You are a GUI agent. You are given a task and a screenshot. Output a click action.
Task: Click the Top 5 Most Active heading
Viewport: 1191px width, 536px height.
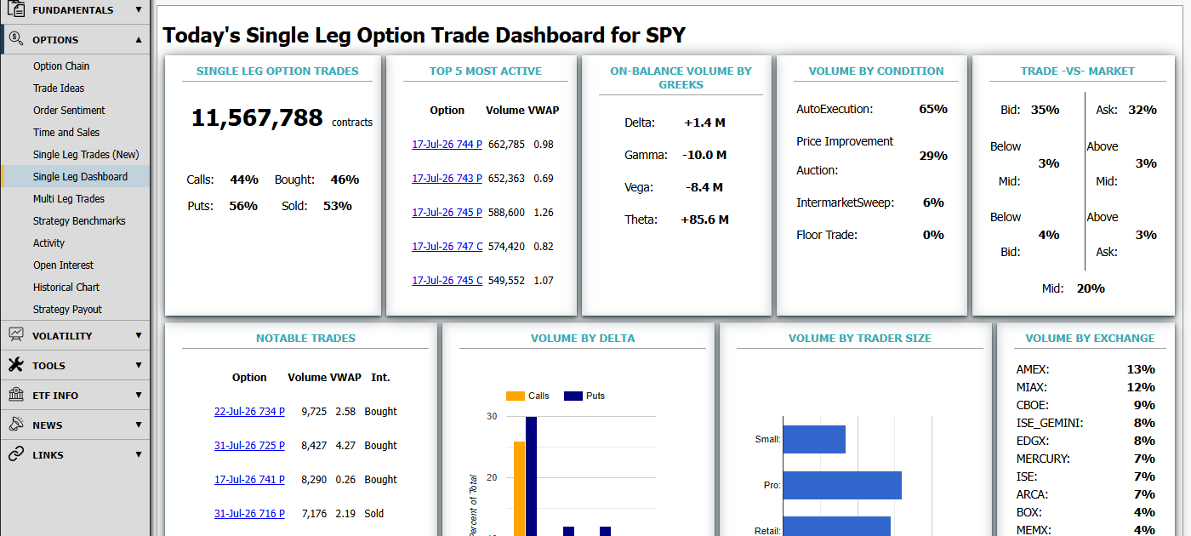click(x=486, y=71)
